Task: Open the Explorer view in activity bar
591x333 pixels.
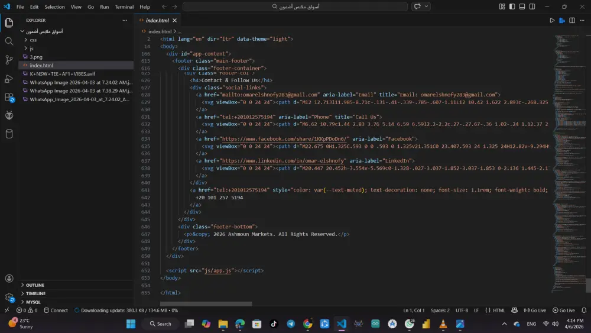Action: (x=9, y=22)
